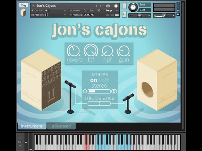Go to previous instrument with left arrow
The width and height of the screenshot is (202, 151).
coord(96,6)
